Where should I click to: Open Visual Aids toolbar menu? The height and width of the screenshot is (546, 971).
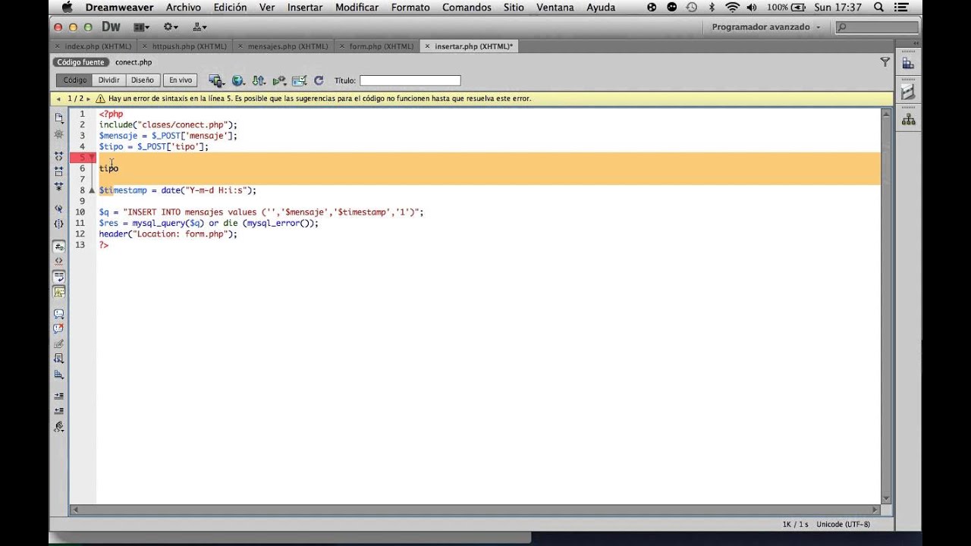pyautogui.click(x=299, y=80)
